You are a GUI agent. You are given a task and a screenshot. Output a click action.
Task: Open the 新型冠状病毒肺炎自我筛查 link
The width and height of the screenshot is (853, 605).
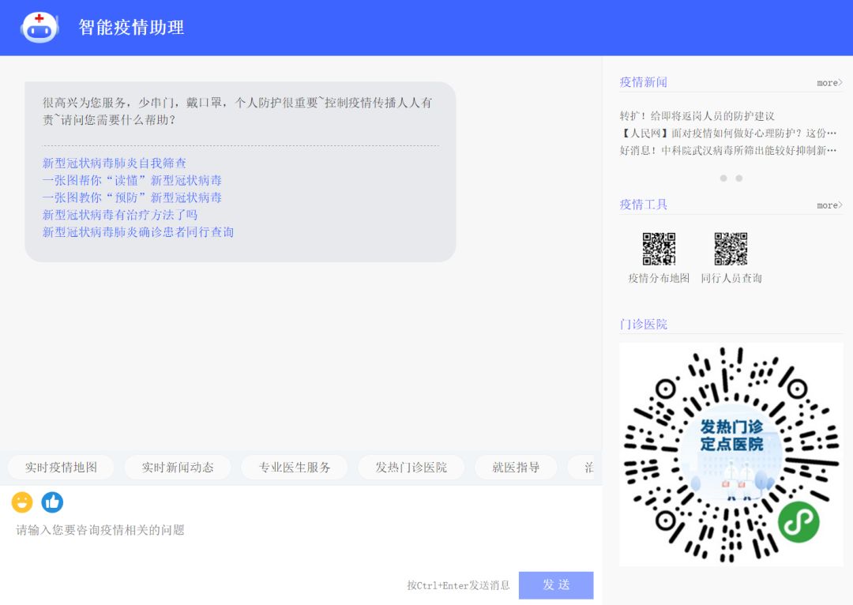(115, 163)
